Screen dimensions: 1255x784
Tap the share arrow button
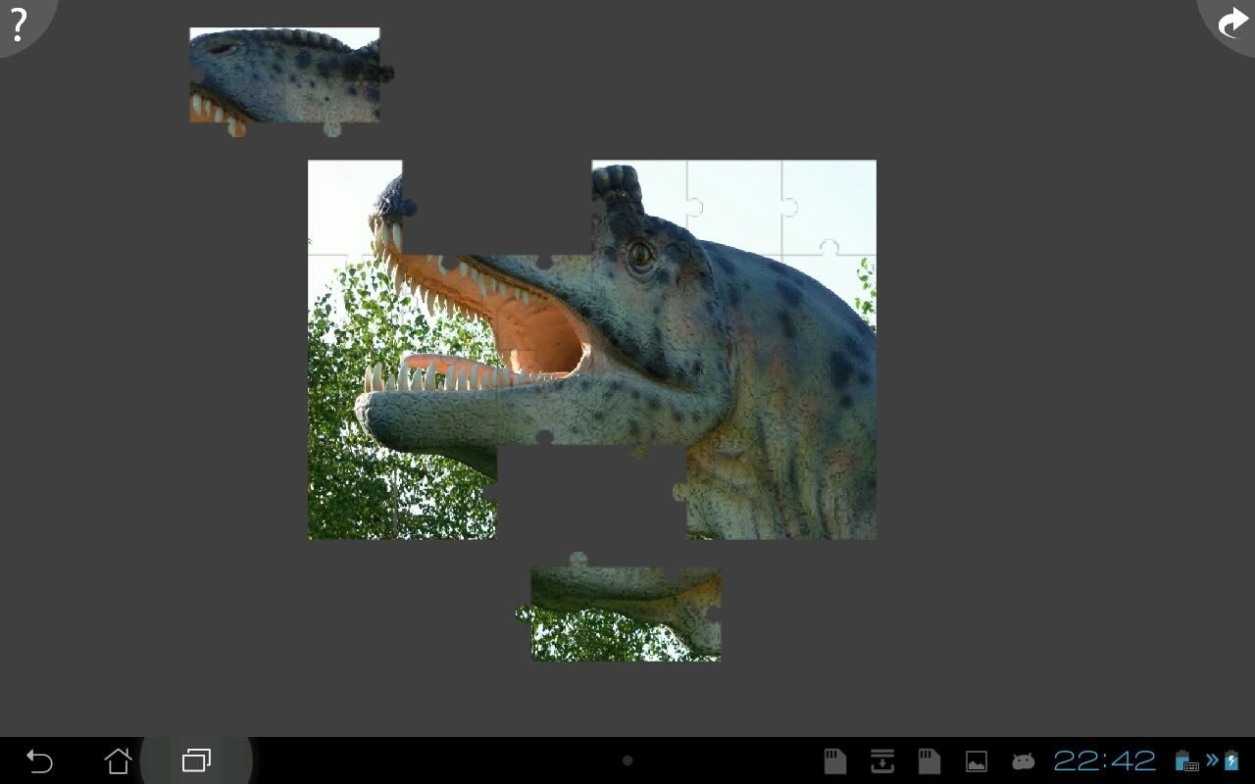click(1231, 24)
